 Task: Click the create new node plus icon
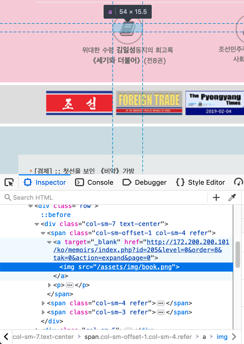coord(216,197)
